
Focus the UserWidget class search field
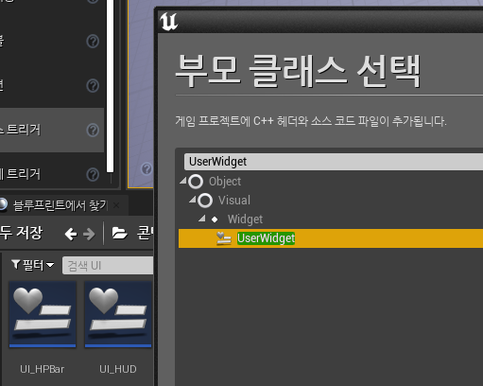(334, 162)
